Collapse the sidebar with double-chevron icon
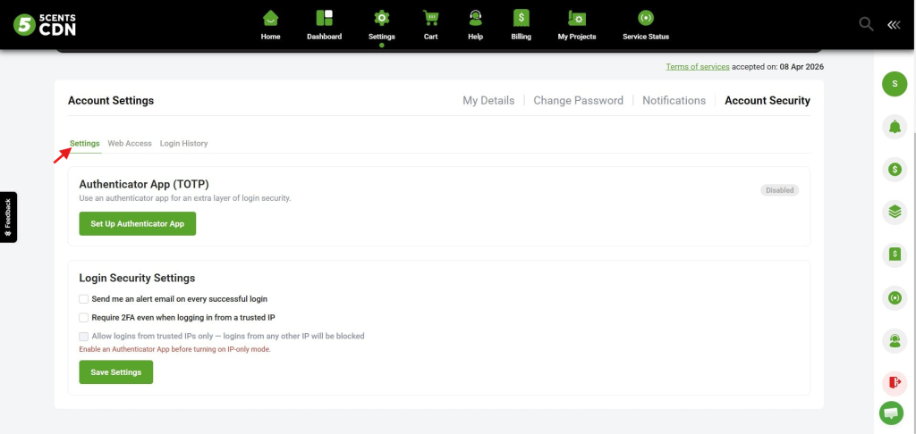 (894, 24)
